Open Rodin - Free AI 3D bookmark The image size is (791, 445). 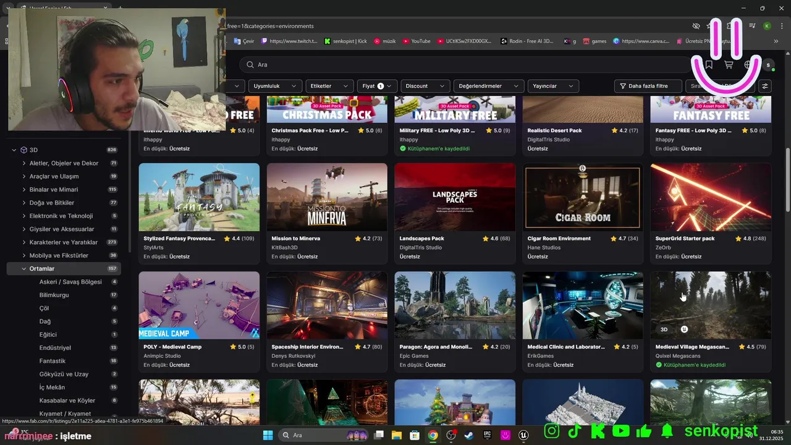pyautogui.click(x=527, y=41)
